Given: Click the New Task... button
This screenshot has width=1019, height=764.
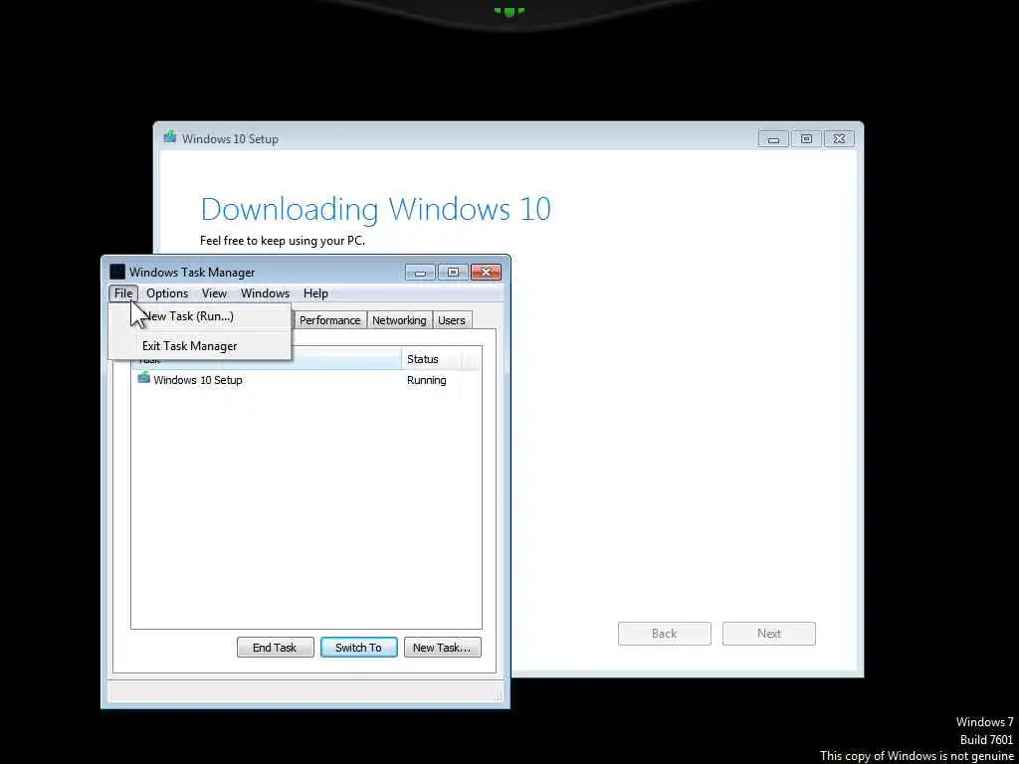Looking at the screenshot, I should click(443, 647).
